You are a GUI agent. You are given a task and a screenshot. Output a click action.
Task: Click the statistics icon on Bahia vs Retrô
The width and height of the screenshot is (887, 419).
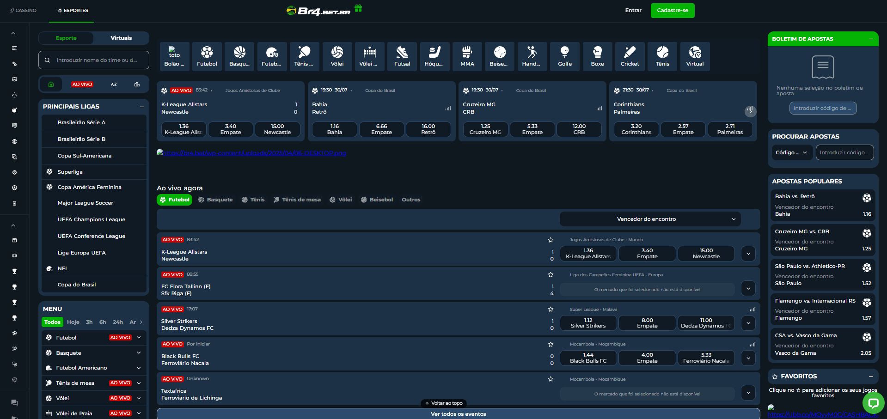pos(448,108)
